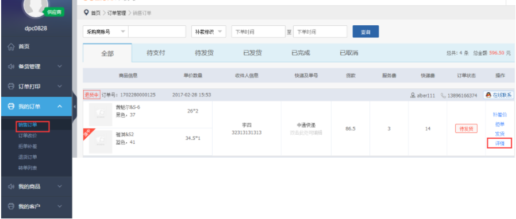Screen dimensions: 516x219
Task: Click the 发货 action link
Action: (499, 134)
